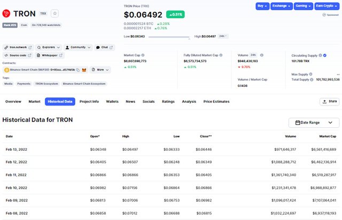Click the low-high price range slider
Screen dimensions: 342x220
169,37
